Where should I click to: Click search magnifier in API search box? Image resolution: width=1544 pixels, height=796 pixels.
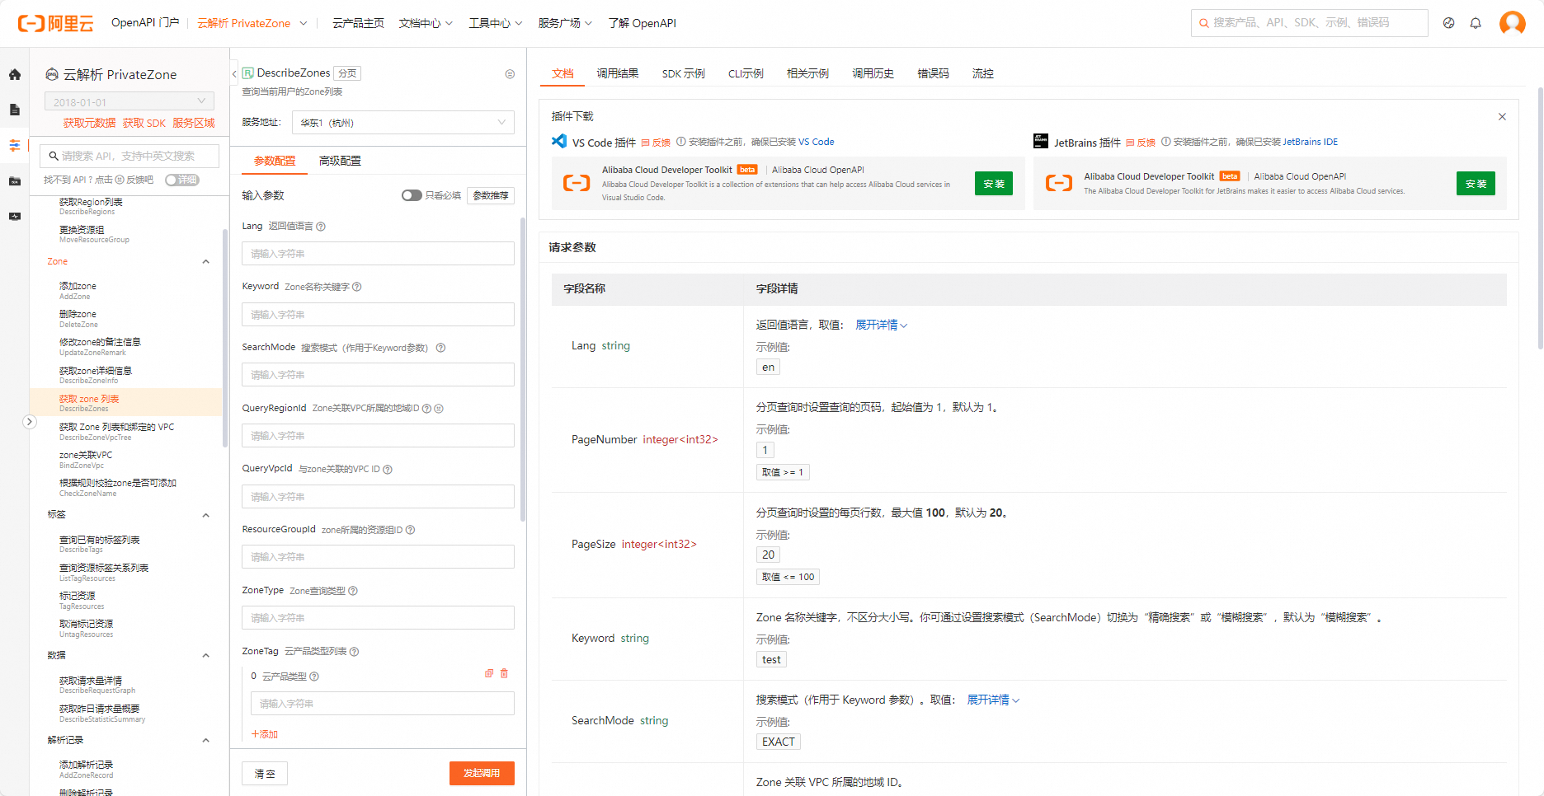coord(54,156)
